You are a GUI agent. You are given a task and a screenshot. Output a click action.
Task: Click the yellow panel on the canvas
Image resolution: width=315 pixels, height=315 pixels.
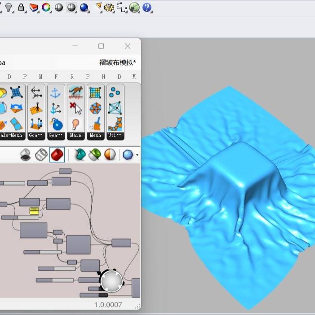pyautogui.click(x=34, y=211)
